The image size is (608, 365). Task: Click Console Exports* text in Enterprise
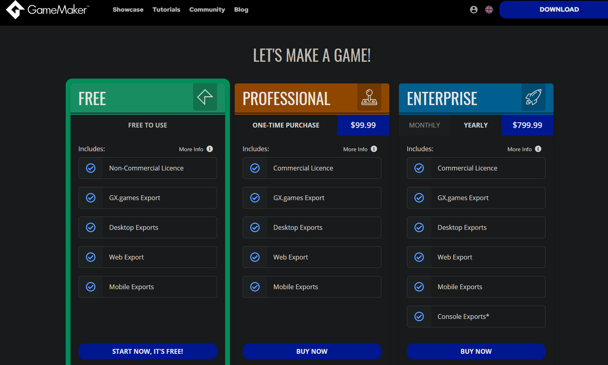[x=463, y=316]
